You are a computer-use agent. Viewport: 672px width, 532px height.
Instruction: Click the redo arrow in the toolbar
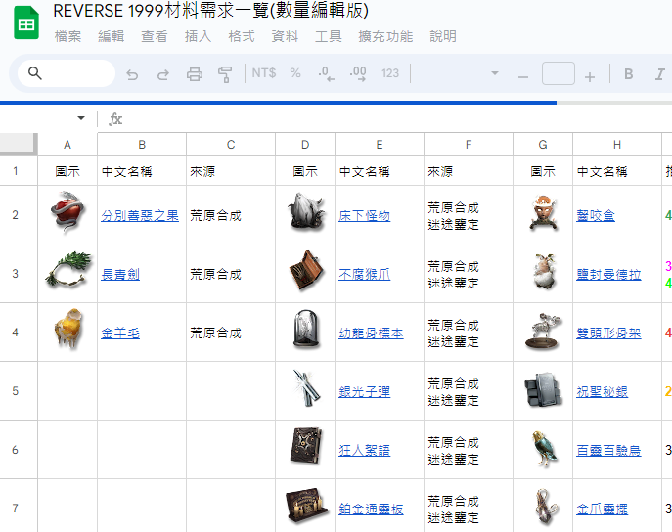point(163,74)
